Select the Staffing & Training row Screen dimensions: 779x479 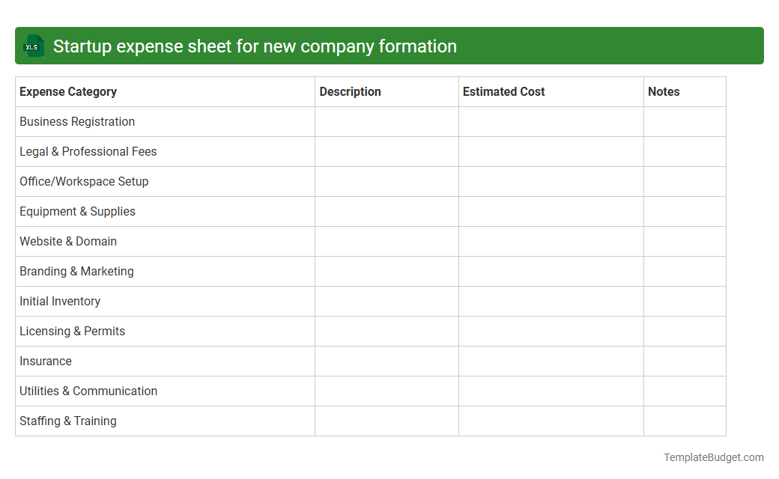[67, 421]
